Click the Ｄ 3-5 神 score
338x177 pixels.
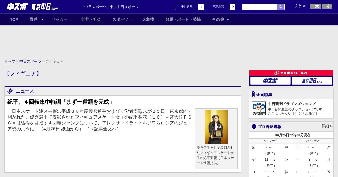[270, 172]
